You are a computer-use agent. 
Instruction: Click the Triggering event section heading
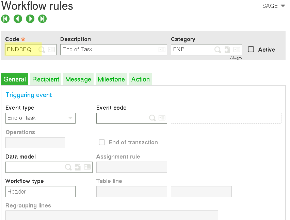29,95
